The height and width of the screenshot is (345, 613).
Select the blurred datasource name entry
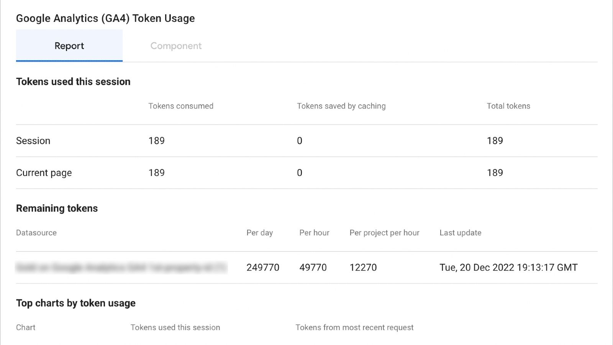pyautogui.click(x=121, y=267)
